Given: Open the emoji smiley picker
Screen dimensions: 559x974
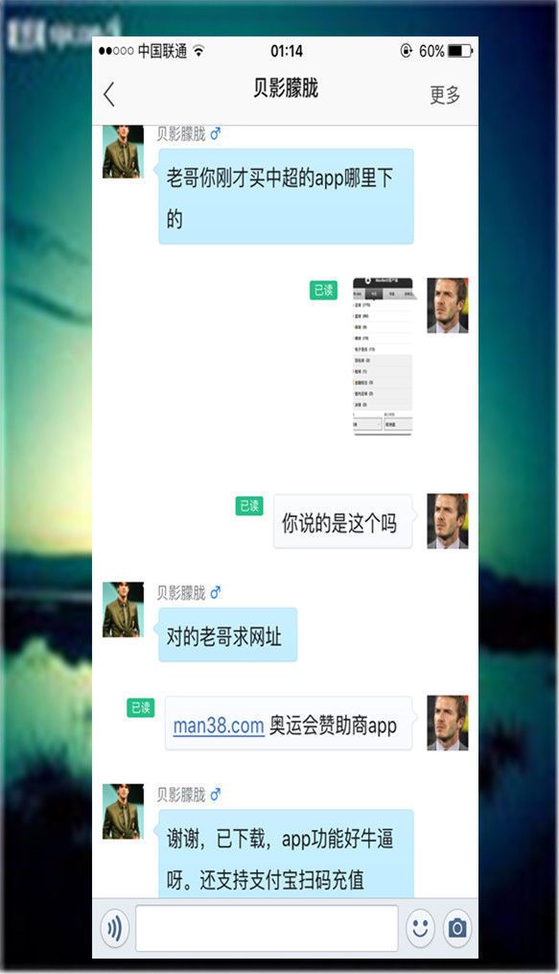Looking at the screenshot, I should coord(420,928).
